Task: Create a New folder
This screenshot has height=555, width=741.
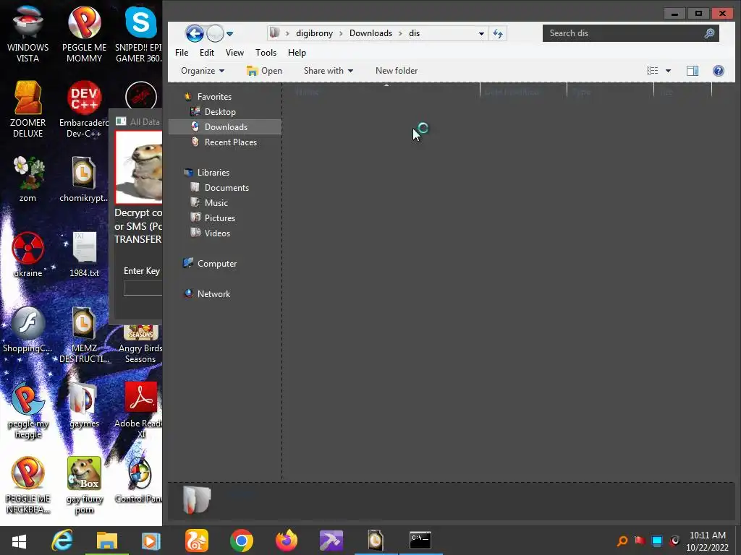Action: click(397, 71)
